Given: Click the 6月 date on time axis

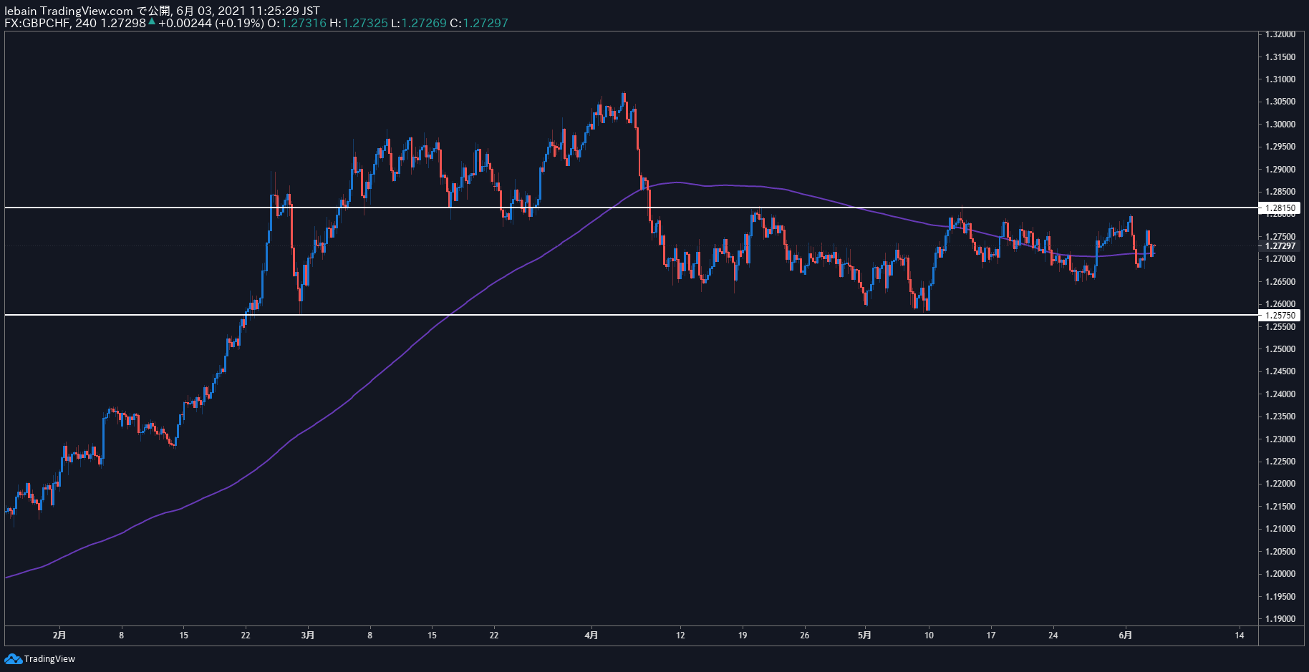Looking at the screenshot, I should [1126, 635].
